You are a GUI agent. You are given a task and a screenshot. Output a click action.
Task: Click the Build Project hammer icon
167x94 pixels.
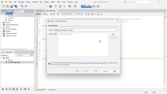point(56,6)
